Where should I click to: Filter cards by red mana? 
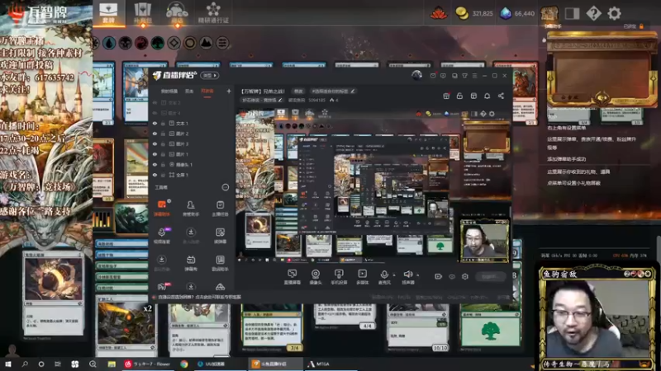coord(141,43)
